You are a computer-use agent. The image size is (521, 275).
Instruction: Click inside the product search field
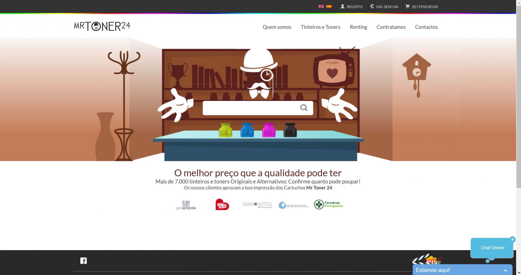250,108
